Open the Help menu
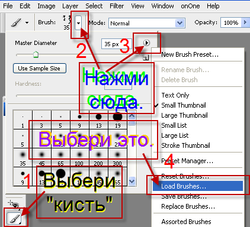 point(213,6)
